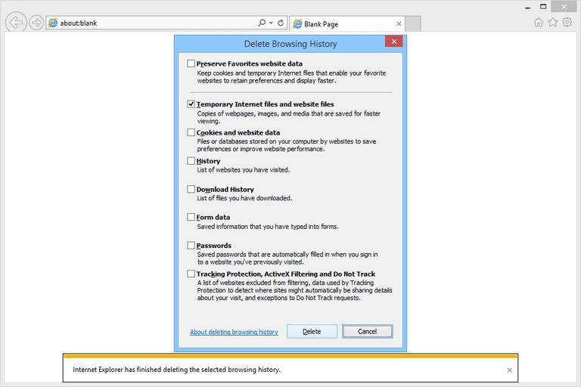Select the Form data checkbox
The height and width of the screenshot is (387, 581).
[x=191, y=217]
